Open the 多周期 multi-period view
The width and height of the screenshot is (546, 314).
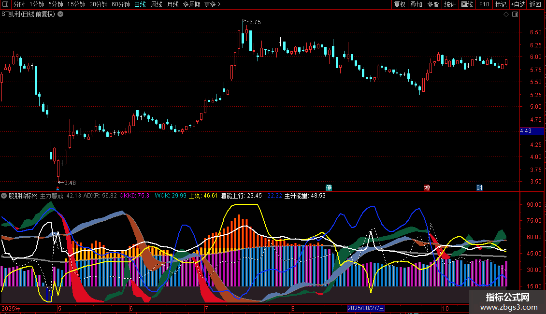[x=191, y=4]
